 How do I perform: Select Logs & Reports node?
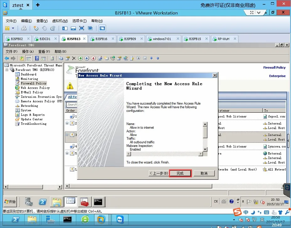(x=33, y=115)
